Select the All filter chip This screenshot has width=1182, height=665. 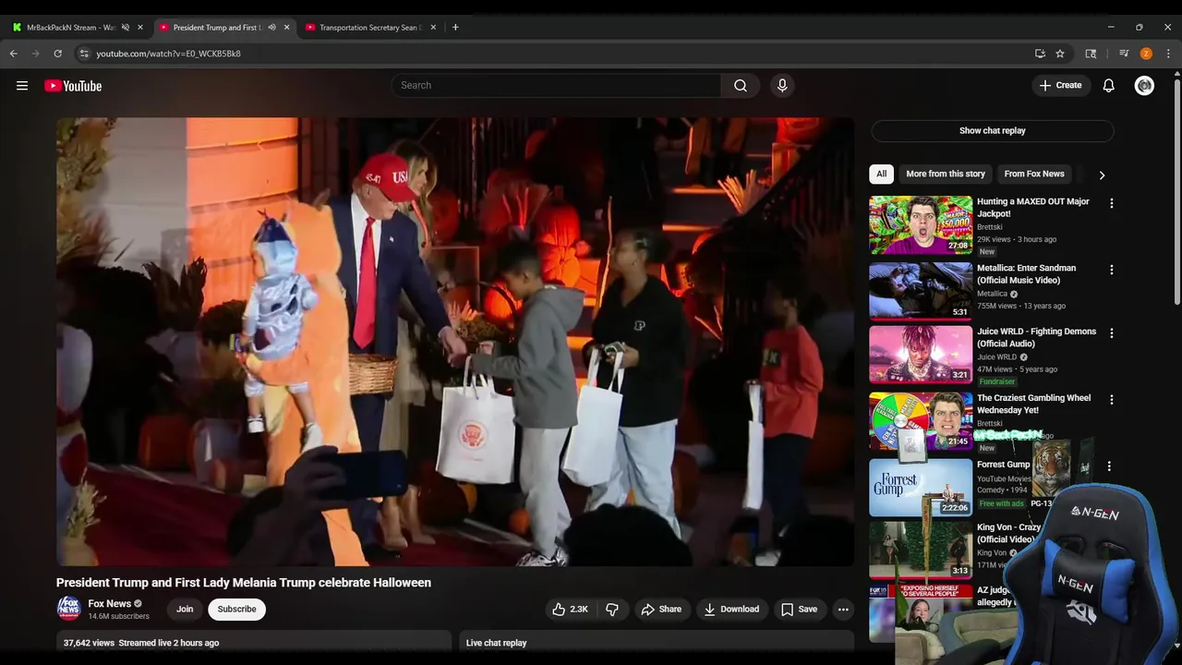882,174
